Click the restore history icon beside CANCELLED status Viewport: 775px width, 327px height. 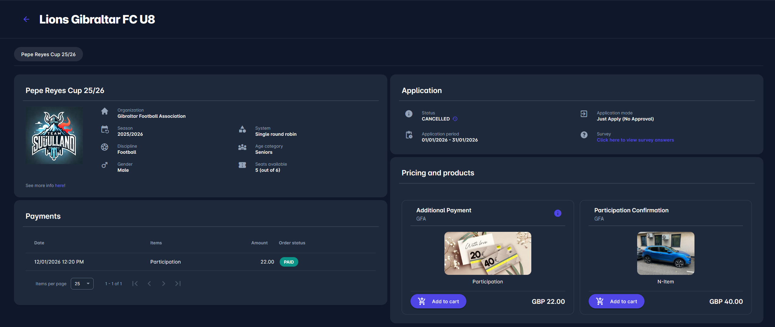click(x=455, y=119)
